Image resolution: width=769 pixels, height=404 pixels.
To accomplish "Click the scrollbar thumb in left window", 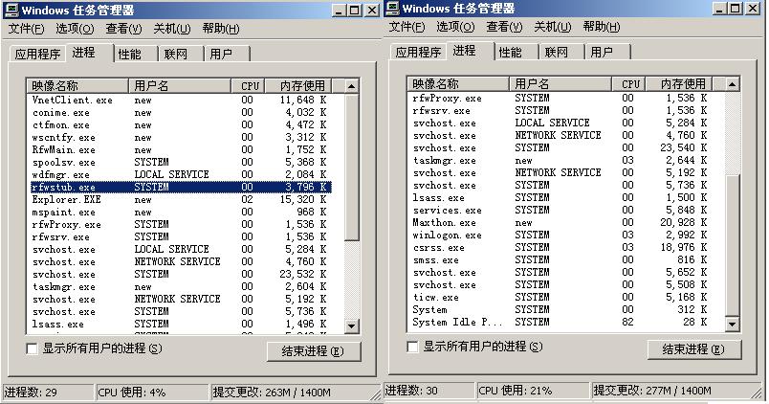I will (351, 167).
